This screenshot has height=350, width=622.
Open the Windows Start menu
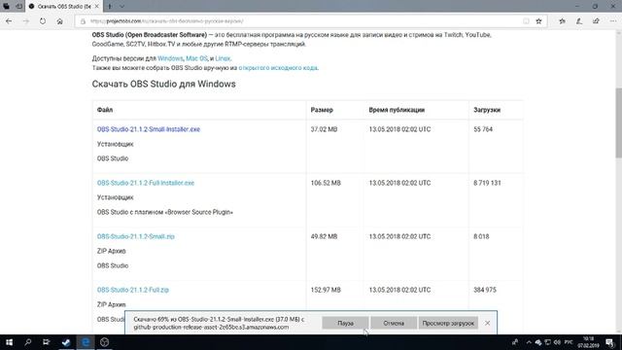(x=9, y=342)
